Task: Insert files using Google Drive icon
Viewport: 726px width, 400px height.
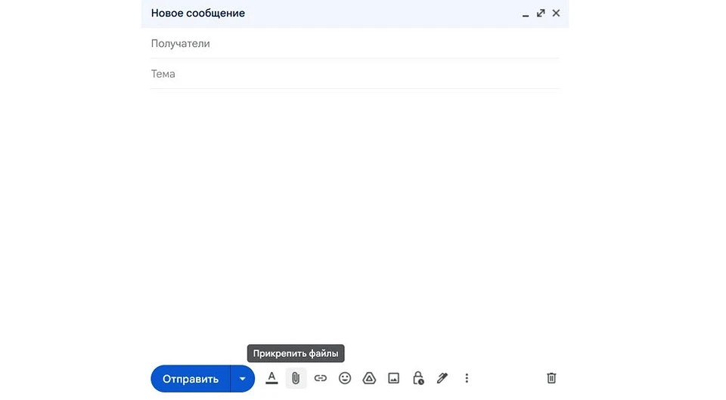Action: 369,378
